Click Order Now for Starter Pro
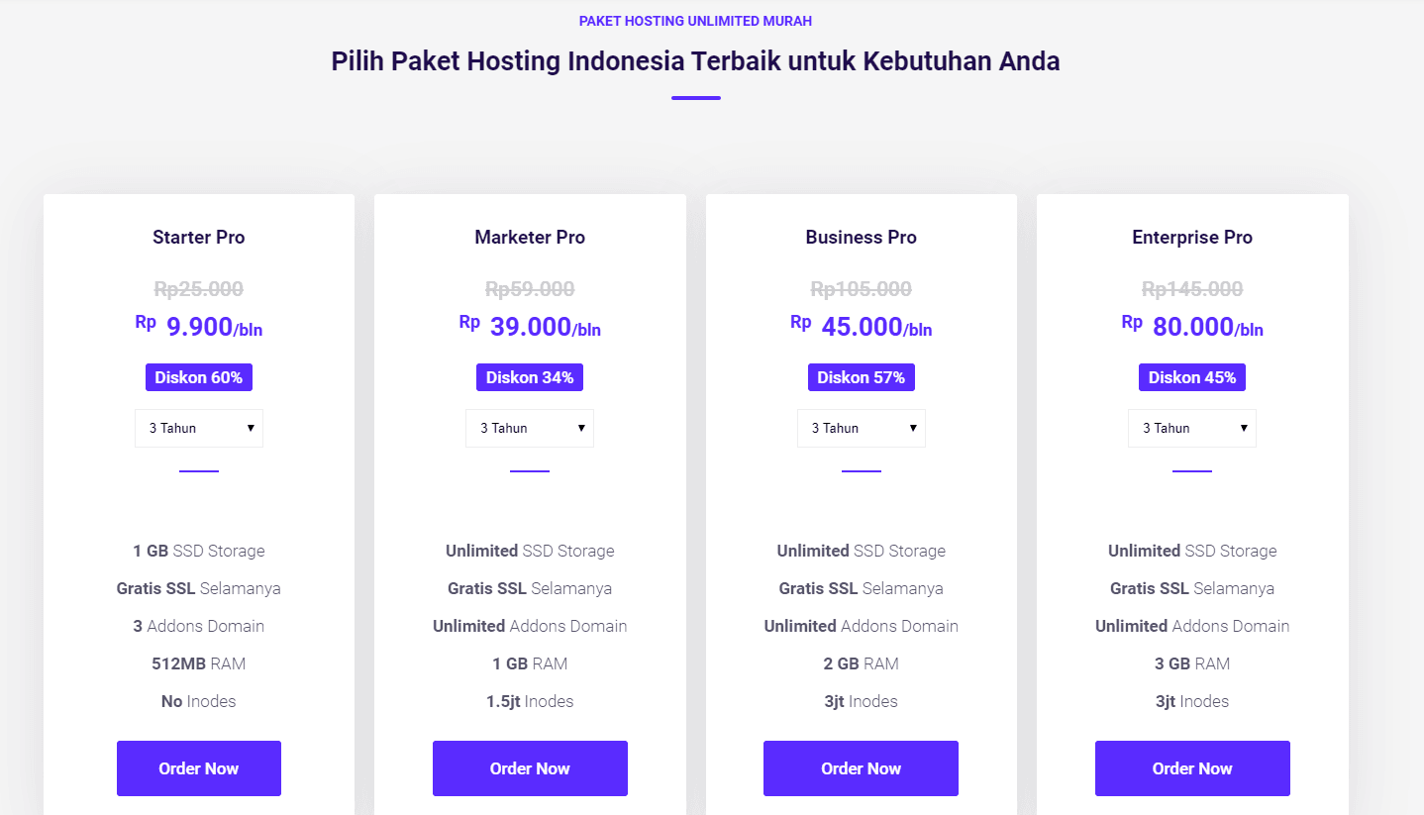This screenshot has height=815, width=1424. [x=199, y=768]
